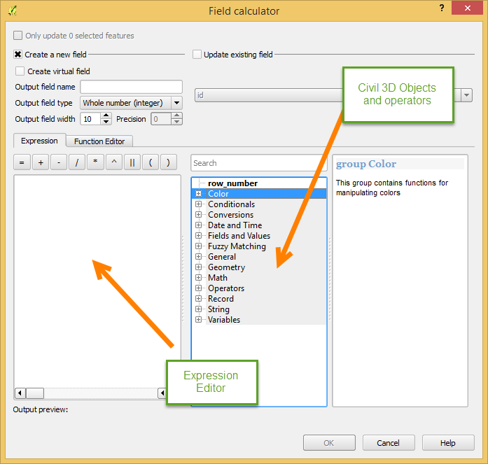The width and height of the screenshot is (488, 464).
Task: Select the Date and Time tree item label
Action: tap(235, 225)
